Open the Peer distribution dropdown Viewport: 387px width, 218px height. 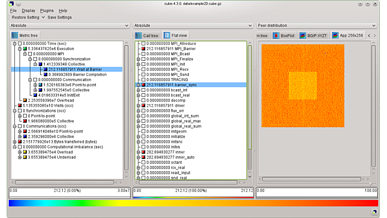point(316,25)
